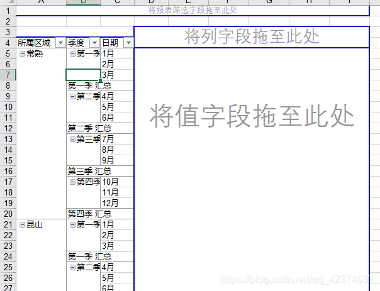380x291 pixels.
Task: Select row header 7
Action: pos(8,75)
